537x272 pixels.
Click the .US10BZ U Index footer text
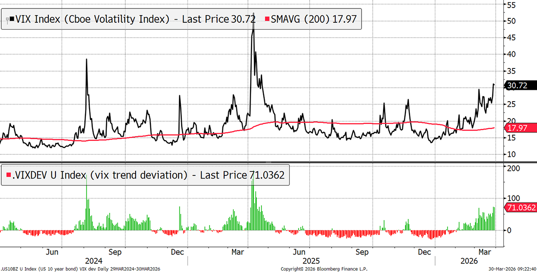[81, 269]
